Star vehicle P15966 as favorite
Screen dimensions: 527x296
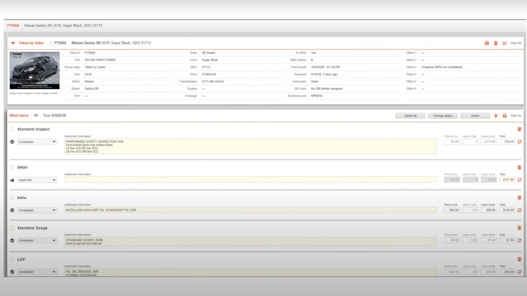51,43
